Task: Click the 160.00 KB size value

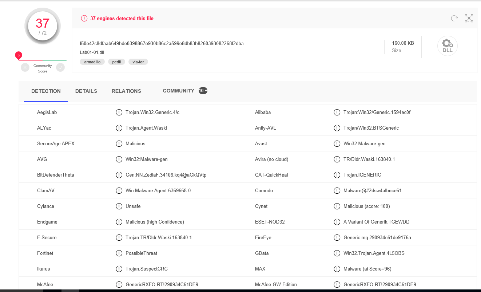Action: tap(403, 43)
